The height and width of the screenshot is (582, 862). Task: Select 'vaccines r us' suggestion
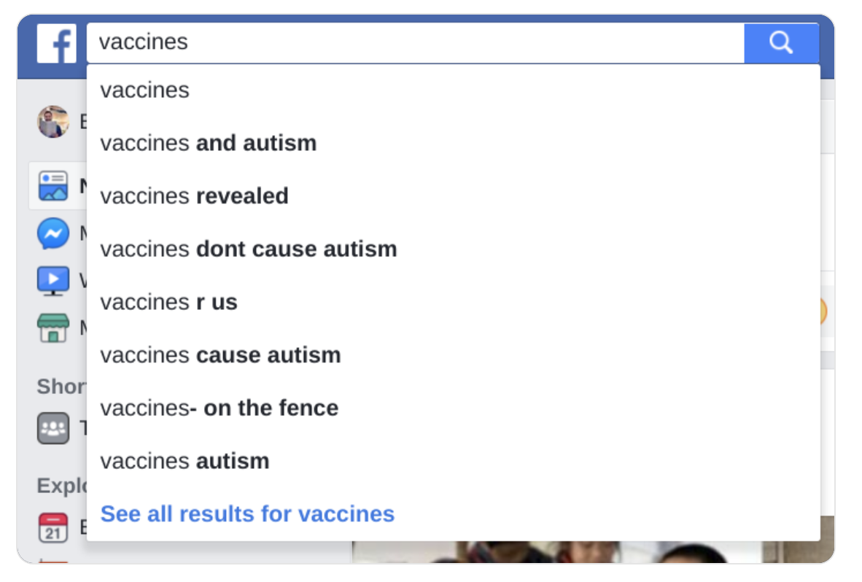(169, 302)
